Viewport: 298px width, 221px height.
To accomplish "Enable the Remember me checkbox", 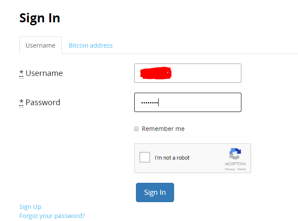I will click(x=136, y=129).
